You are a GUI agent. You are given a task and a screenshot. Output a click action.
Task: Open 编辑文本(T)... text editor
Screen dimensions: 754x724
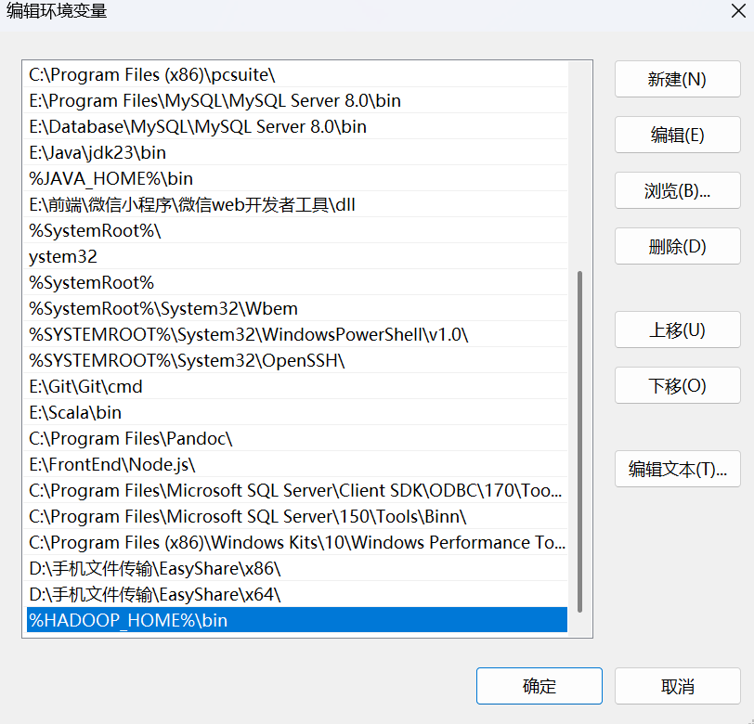pos(677,470)
